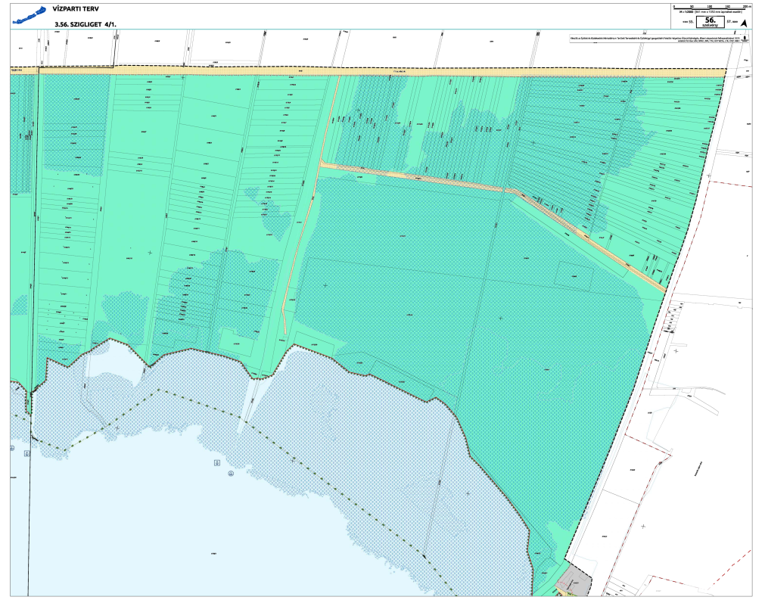The image size is (765, 600).
Task: Click the horizontal orange road strip at top
Action: [378, 70]
